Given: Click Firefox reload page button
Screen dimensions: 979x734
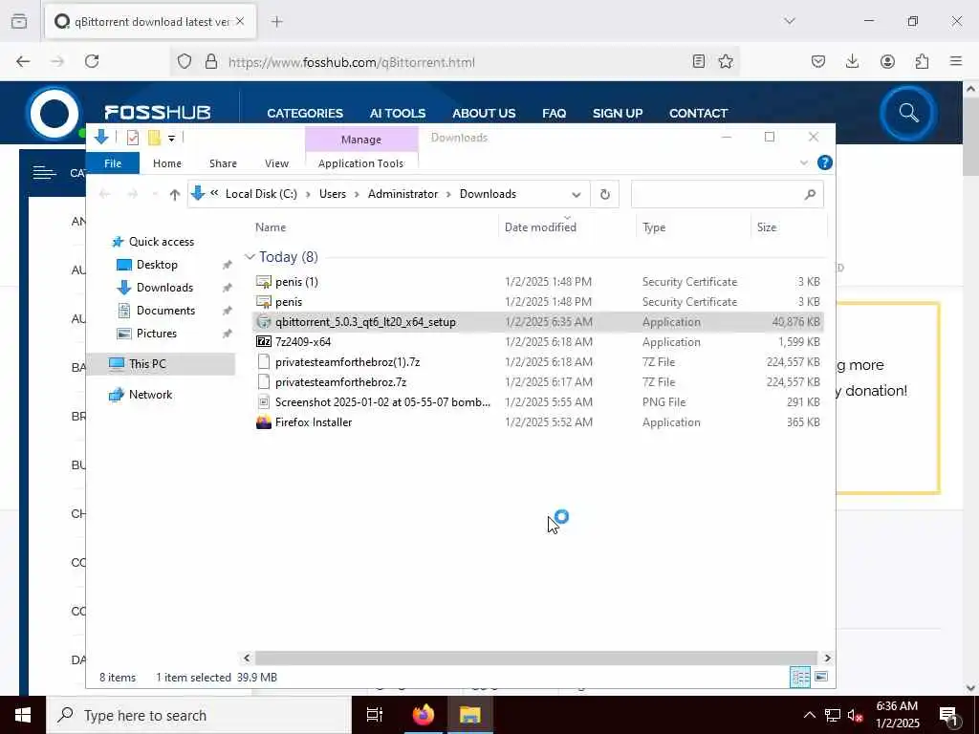Looking at the screenshot, I should point(92,61).
